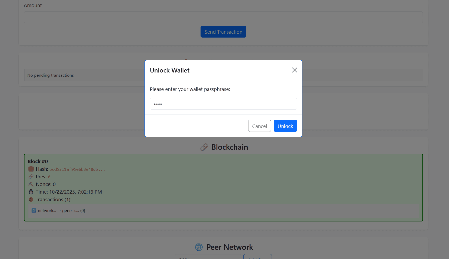Click the brick icon beside Hash in Block #0
Screen dimensions: 449x259
[x=31, y=169]
